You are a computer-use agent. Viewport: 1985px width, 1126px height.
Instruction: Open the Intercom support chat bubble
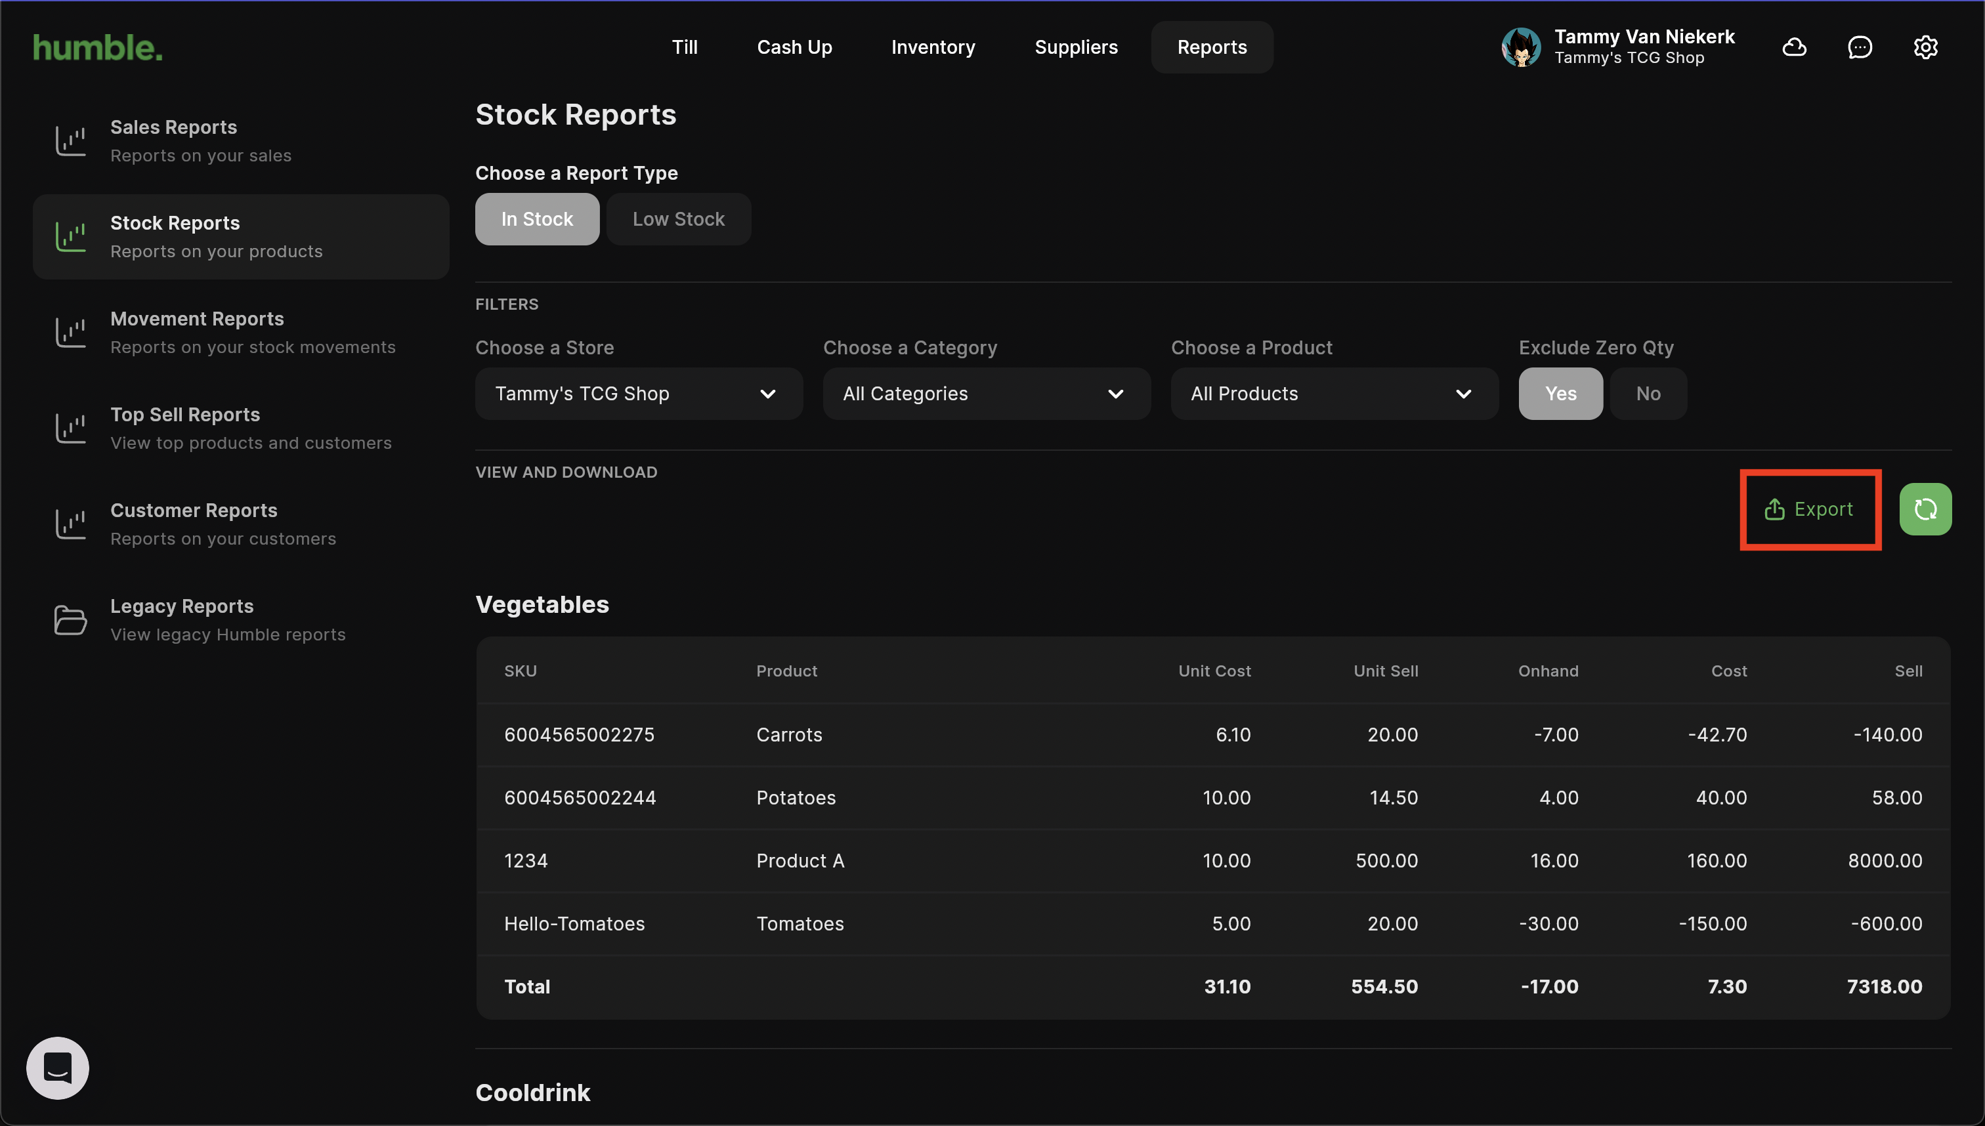pos(58,1068)
